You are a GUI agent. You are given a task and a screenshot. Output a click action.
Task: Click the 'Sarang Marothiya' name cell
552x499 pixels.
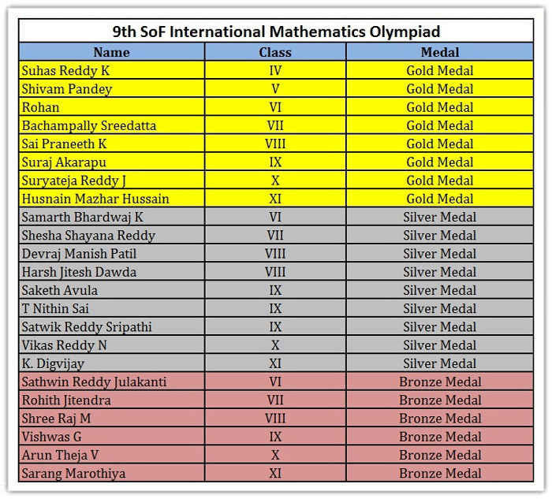point(73,473)
